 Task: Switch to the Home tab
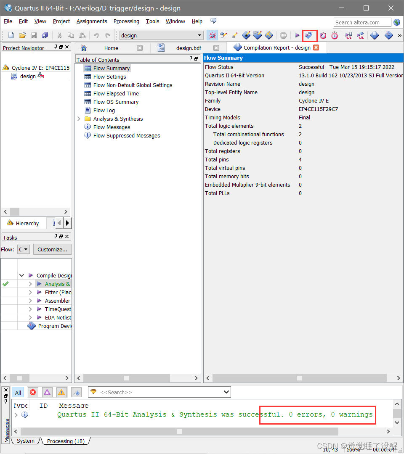click(x=111, y=48)
